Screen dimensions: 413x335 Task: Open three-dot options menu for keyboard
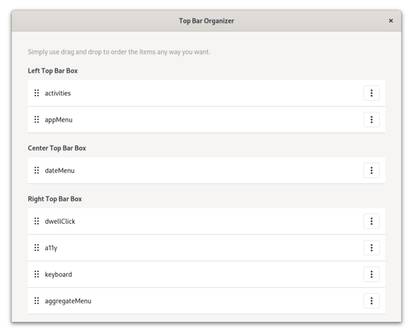tap(371, 274)
